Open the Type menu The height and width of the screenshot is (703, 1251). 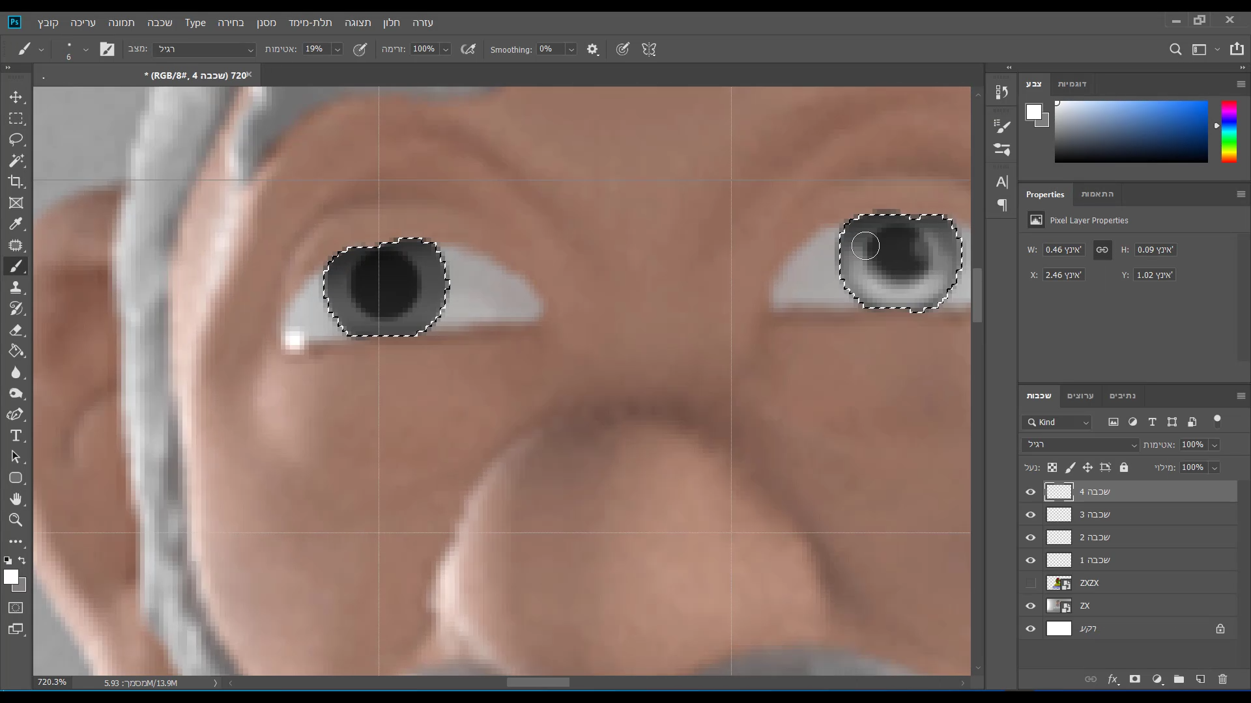pos(195,23)
